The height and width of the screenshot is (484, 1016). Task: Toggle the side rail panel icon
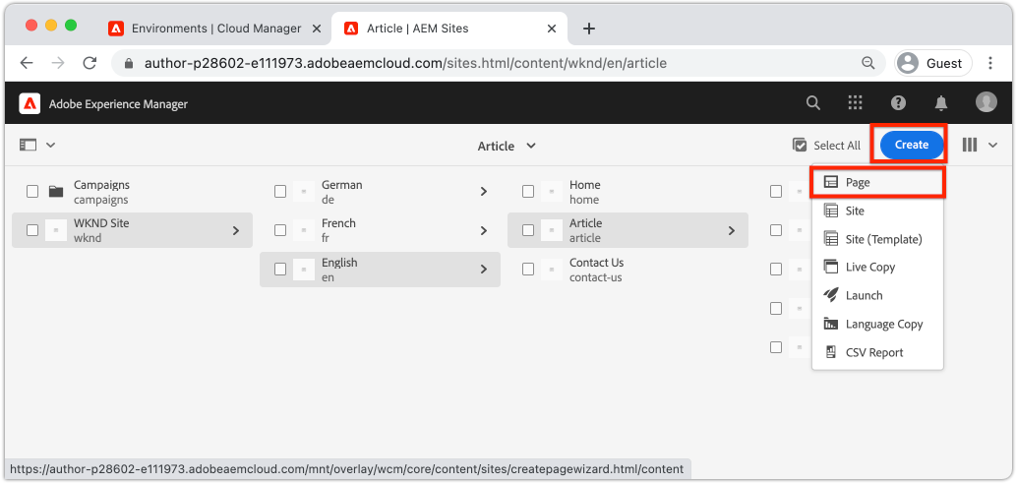point(28,146)
